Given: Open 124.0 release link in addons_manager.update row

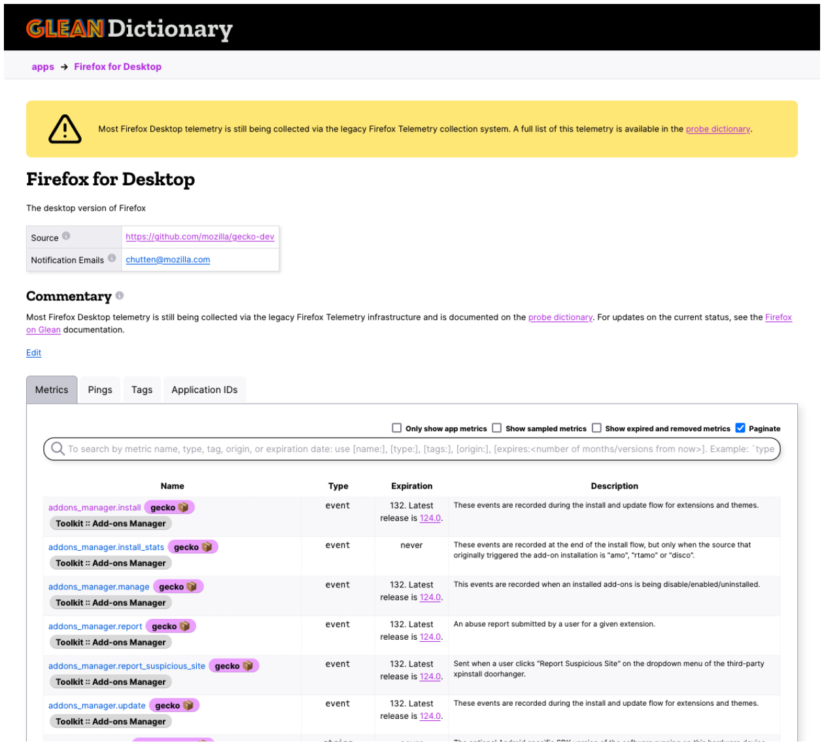Looking at the screenshot, I should (430, 716).
